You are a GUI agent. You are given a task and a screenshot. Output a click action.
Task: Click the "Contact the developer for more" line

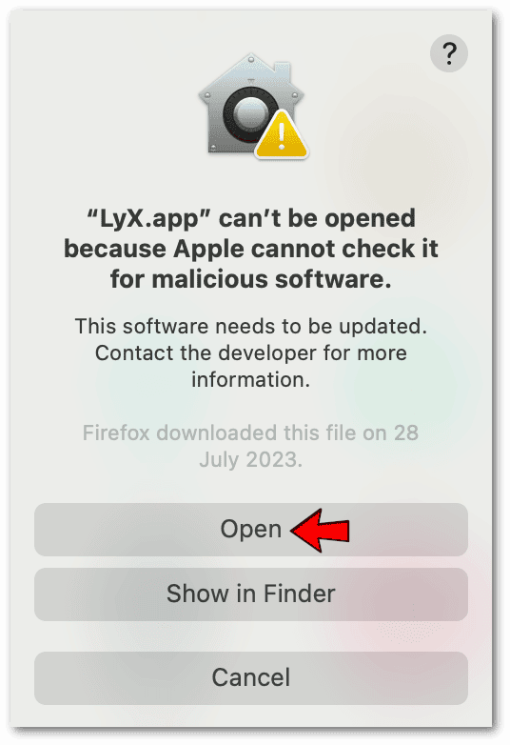[x=251, y=353]
